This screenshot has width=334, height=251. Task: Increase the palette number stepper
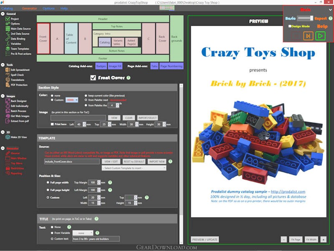[117, 104]
